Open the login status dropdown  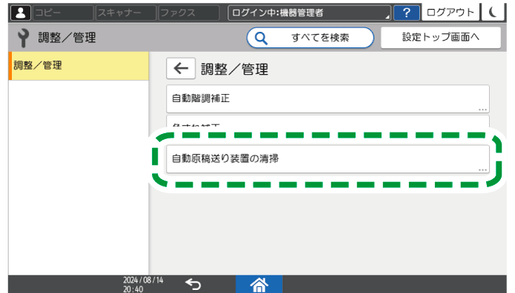click(x=309, y=13)
